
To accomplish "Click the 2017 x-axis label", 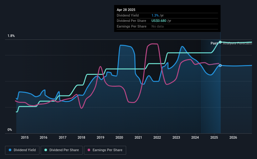I will [63, 137].
